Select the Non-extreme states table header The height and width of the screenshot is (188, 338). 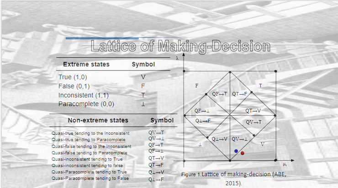pos(98,120)
